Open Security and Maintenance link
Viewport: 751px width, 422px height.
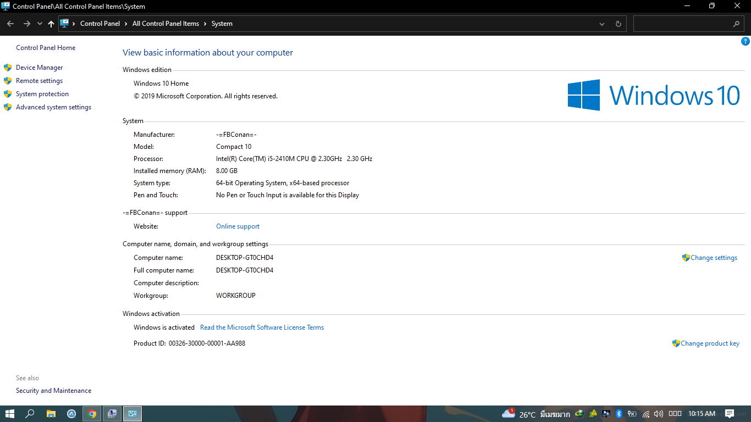[x=53, y=391]
